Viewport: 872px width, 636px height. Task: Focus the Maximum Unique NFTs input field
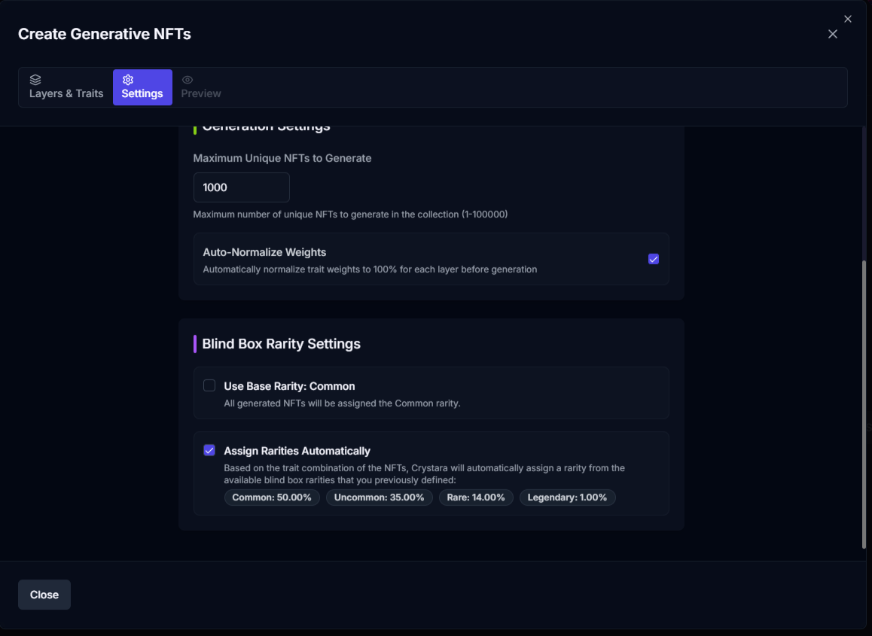click(241, 187)
